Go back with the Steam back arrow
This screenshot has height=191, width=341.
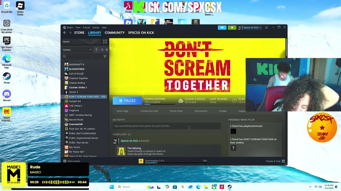(65, 33)
